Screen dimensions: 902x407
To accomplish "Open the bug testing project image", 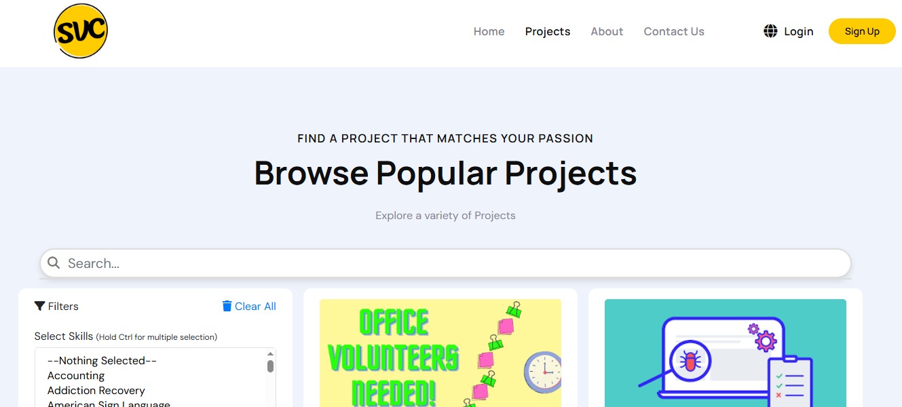I will pos(726,353).
